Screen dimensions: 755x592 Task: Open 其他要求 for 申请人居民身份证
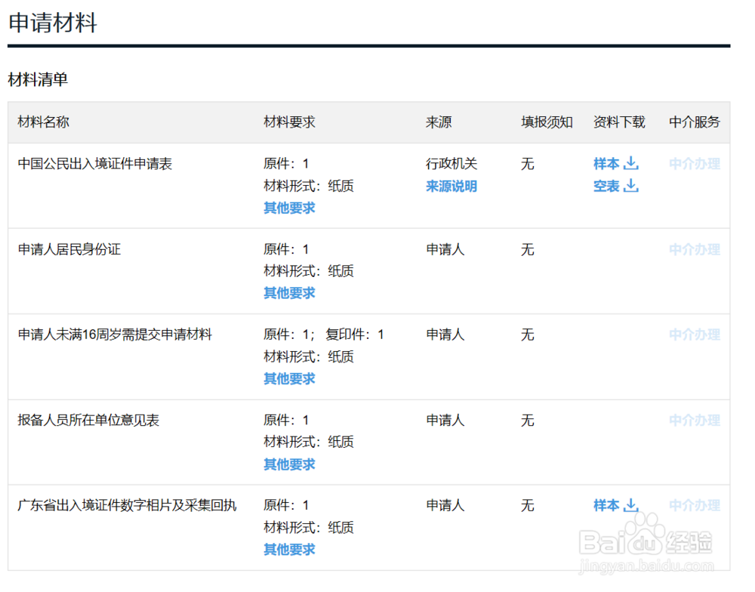[288, 293]
